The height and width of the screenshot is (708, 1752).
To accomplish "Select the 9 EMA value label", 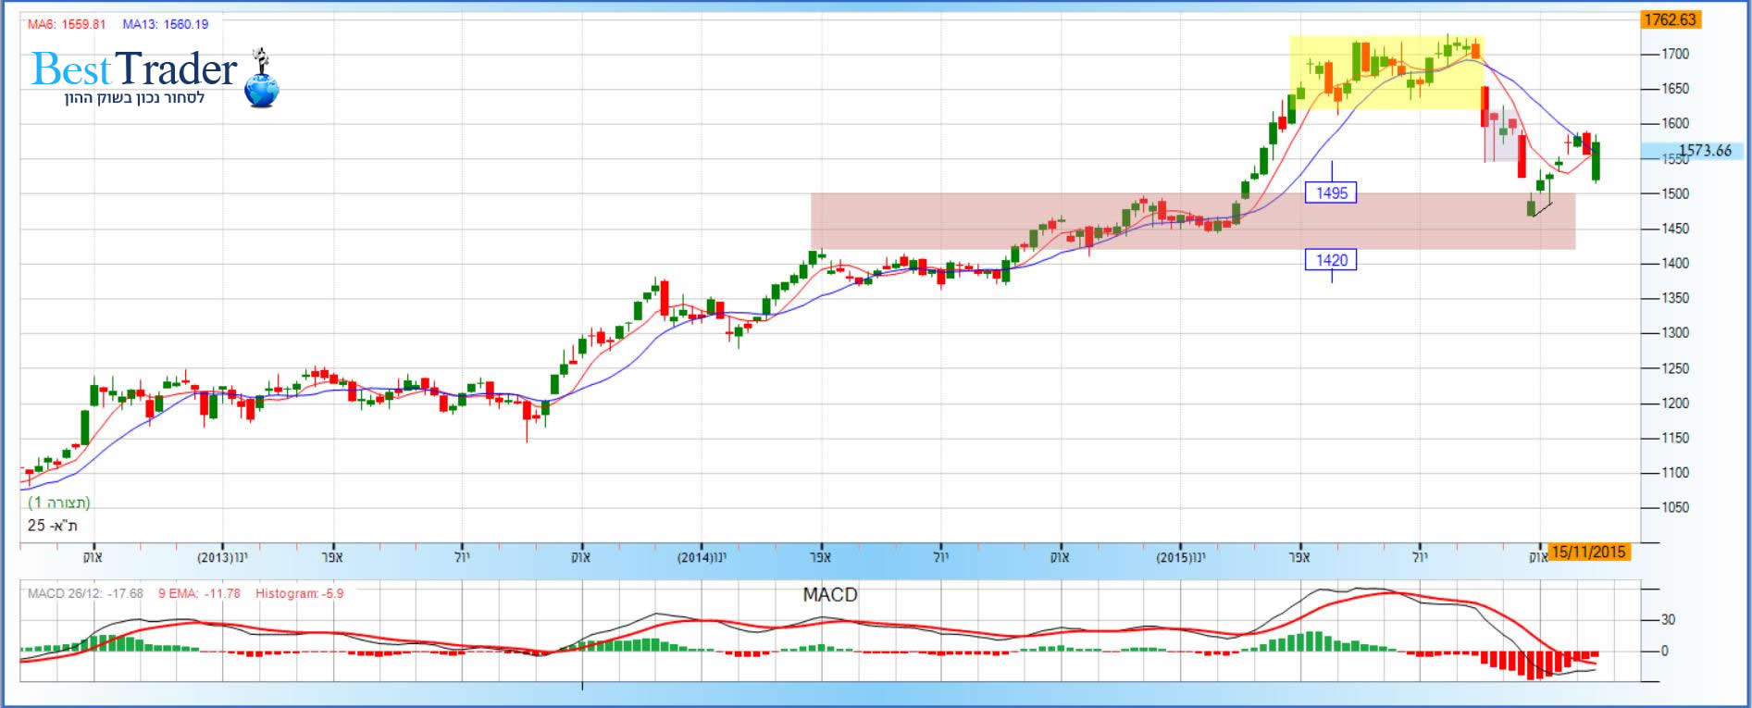I will pos(199,593).
